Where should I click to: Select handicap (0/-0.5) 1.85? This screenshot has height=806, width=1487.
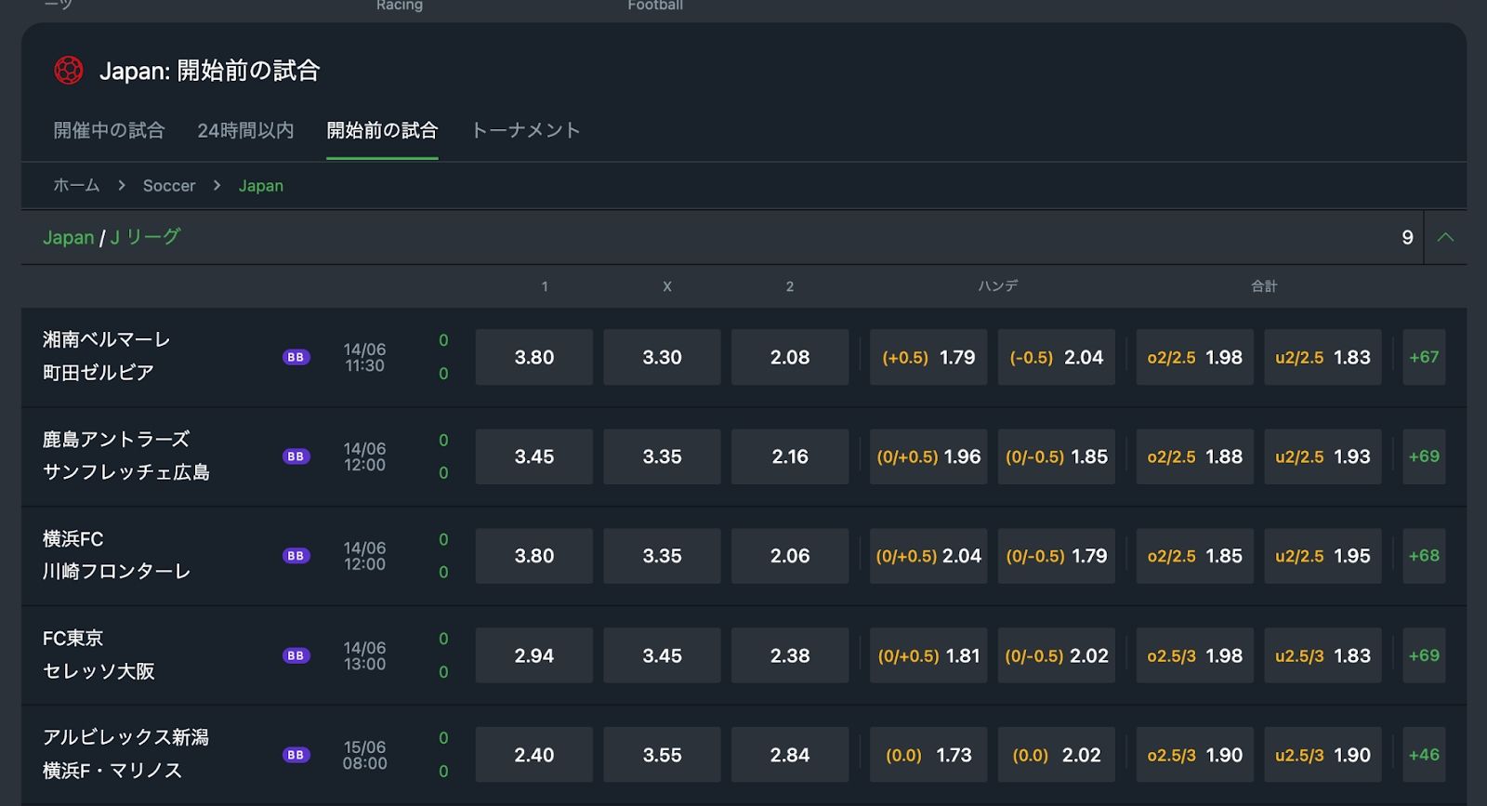pos(1057,456)
